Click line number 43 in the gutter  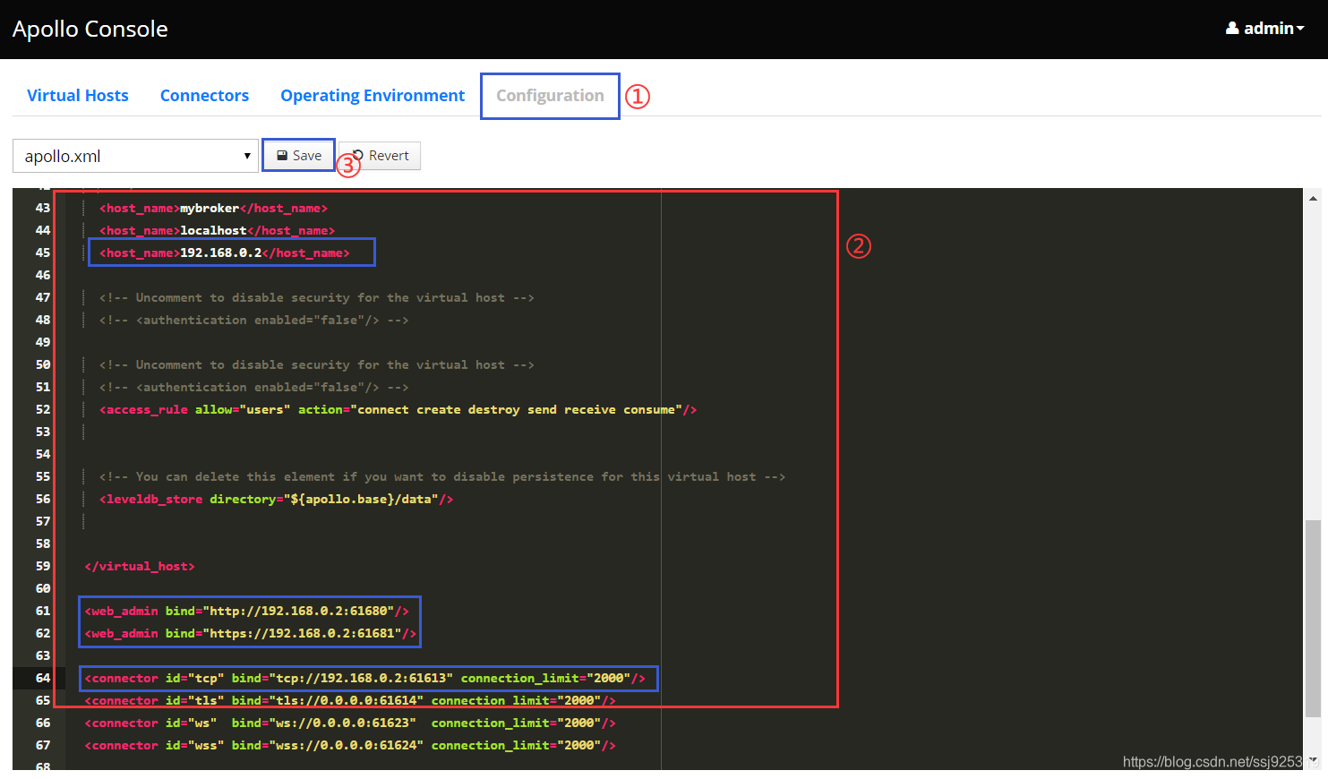(43, 208)
